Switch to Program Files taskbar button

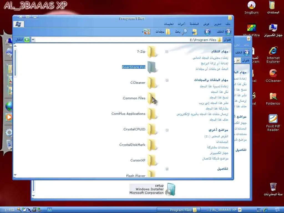click(179, 210)
